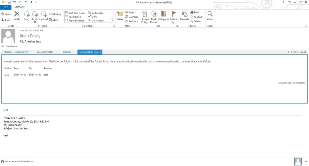
Task: Click the send feedback link
Action: pos(298,83)
